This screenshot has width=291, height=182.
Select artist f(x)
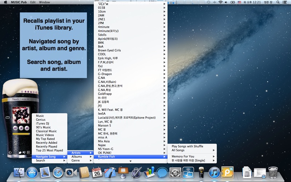pos(131,66)
